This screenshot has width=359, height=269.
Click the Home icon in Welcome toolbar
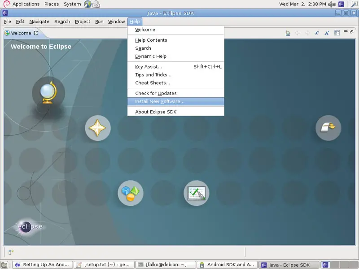click(288, 33)
